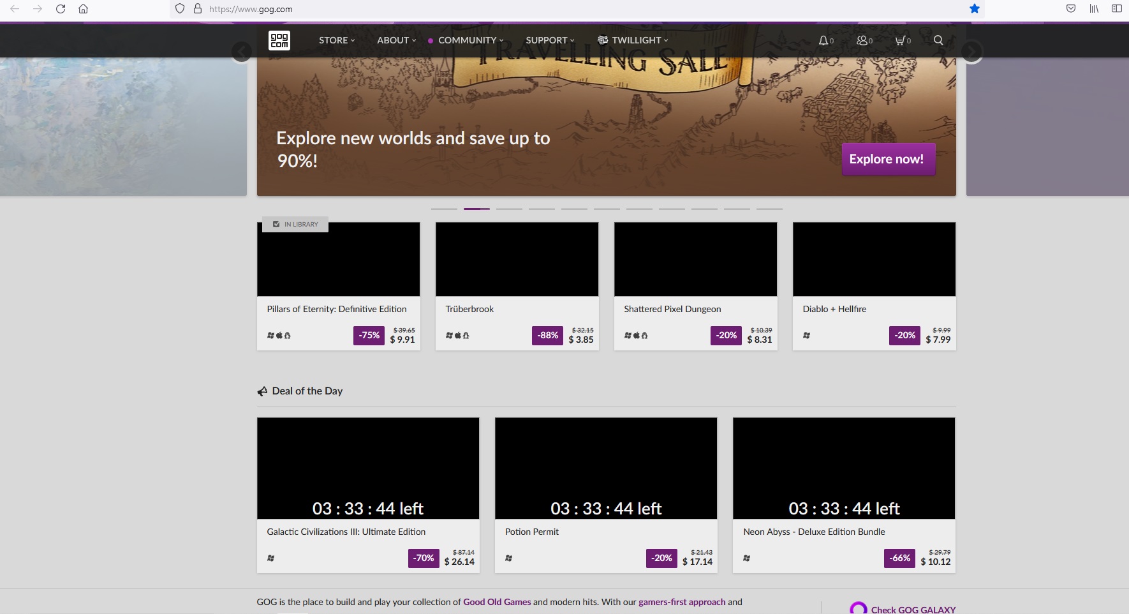Screen dimensions: 1129x614
Task: Click Deal of the Day megaphone icon
Action: coord(262,391)
